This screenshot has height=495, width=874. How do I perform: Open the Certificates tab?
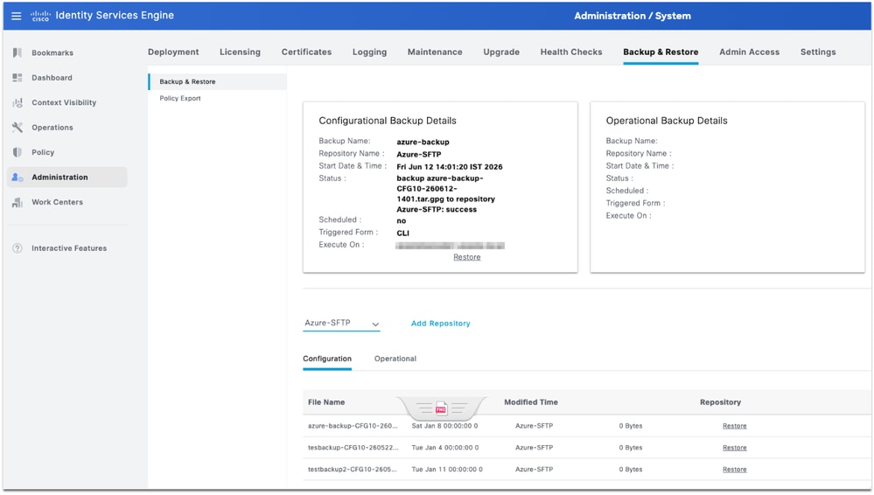tap(306, 52)
